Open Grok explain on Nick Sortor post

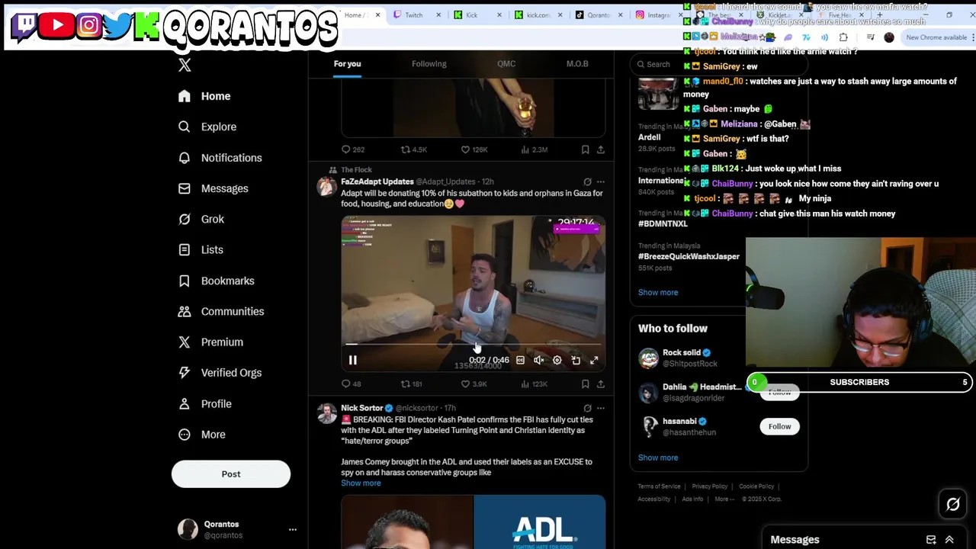tap(587, 408)
